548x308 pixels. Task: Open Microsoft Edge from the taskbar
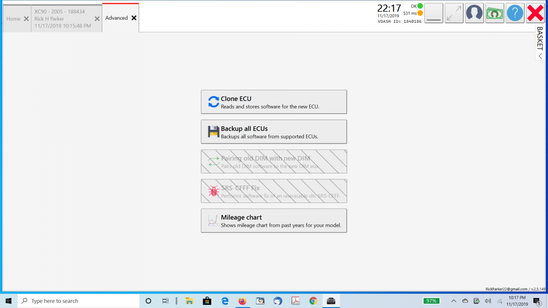225,301
